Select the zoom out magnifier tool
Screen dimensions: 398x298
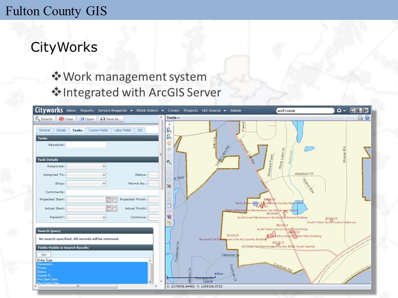169,137
